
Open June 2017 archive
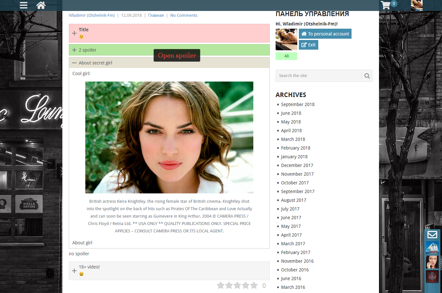point(291,218)
